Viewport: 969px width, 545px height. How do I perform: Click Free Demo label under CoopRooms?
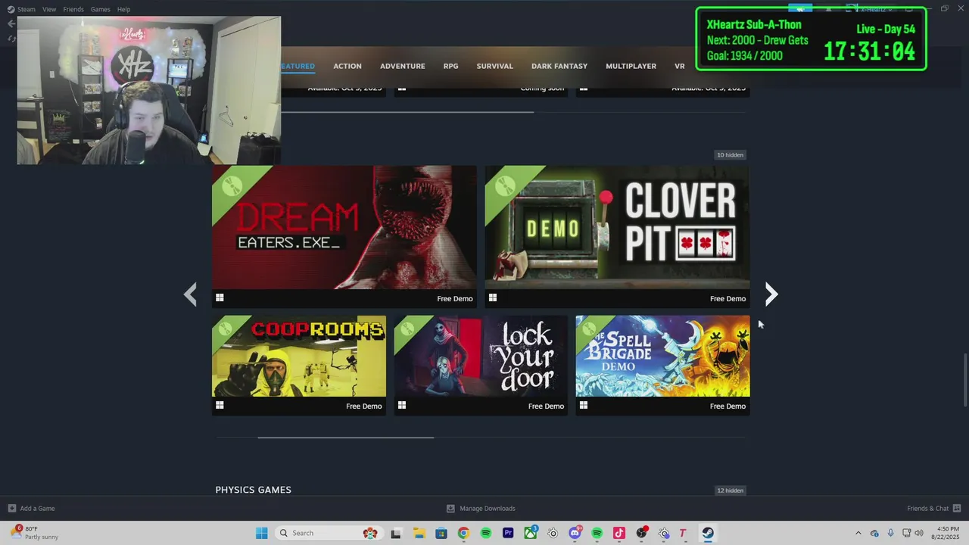364,406
